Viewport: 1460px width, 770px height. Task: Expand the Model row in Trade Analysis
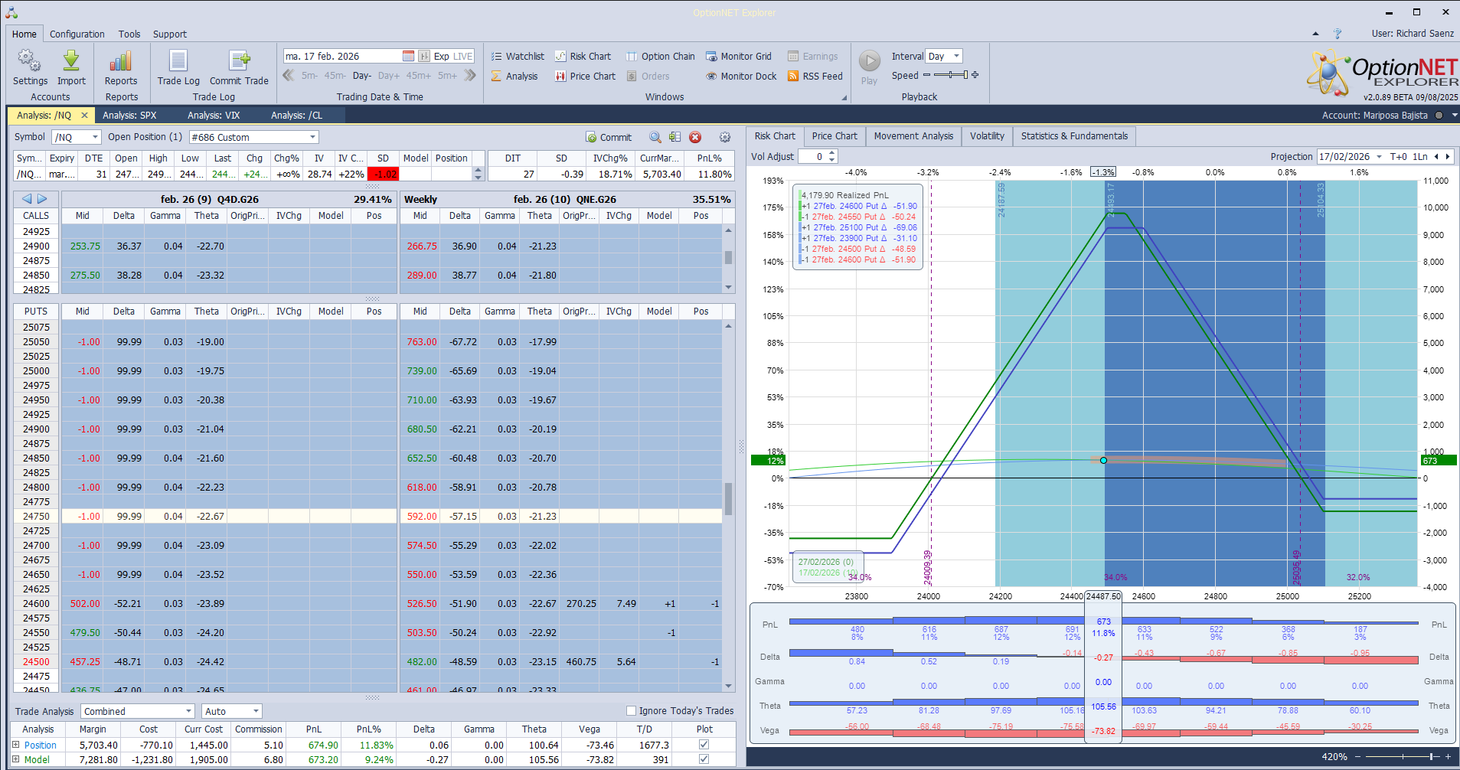click(15, 759)
